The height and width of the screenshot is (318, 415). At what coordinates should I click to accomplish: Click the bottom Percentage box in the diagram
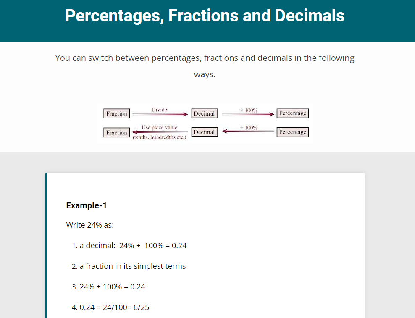coord(293,132)
